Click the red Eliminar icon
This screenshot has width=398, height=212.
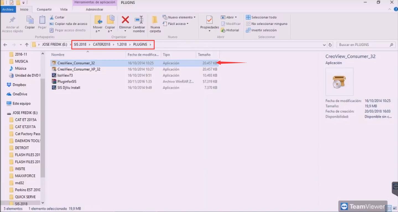pyautogui.click(x=125, y=20)
